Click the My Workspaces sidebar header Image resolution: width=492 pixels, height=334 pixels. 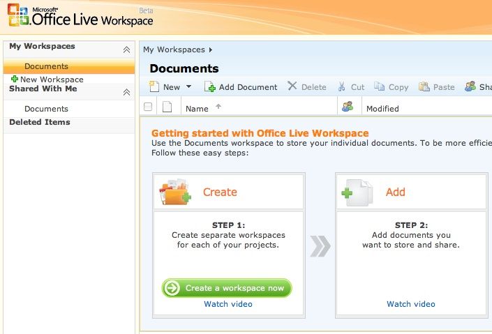pos(42,46)
